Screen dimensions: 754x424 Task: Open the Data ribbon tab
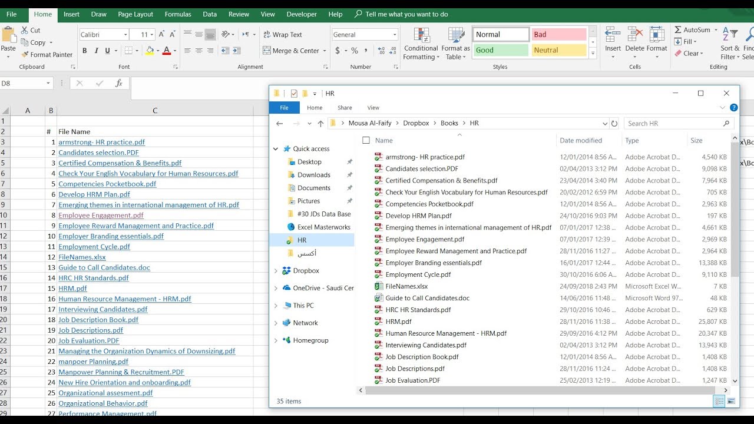click(x=210, y=14)
